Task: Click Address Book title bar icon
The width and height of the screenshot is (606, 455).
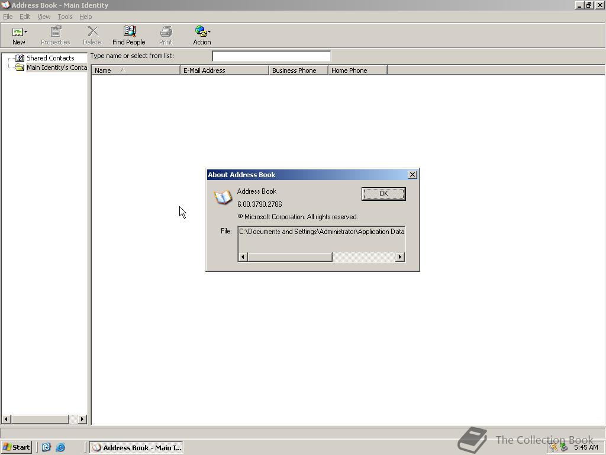Action: tap(5, 5)
